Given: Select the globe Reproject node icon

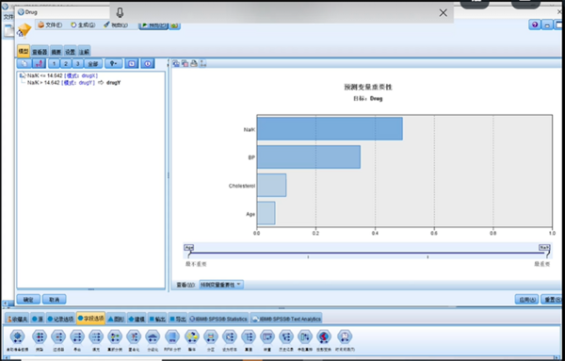Looking at the screenshot, I should tap(324, 336).
